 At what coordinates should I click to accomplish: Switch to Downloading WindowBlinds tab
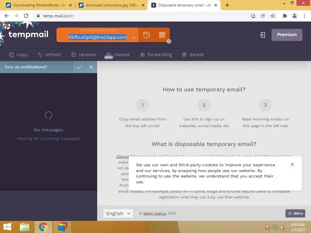coord(39,5)
